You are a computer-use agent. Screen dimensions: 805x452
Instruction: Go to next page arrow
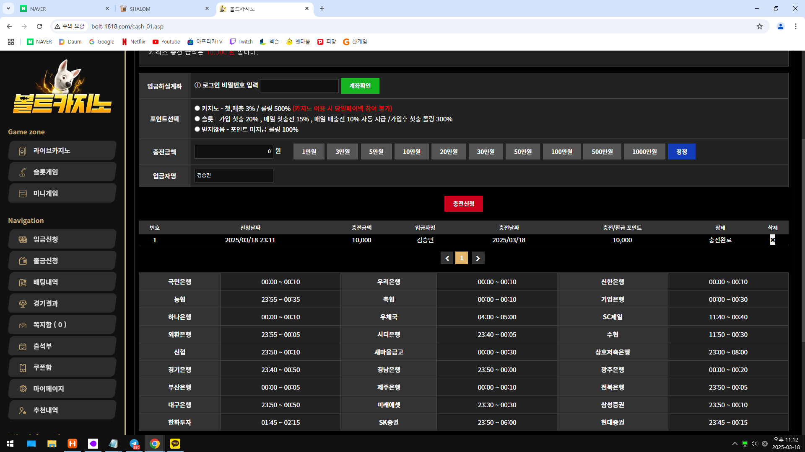pyautogui.click(x=478, y=258)
